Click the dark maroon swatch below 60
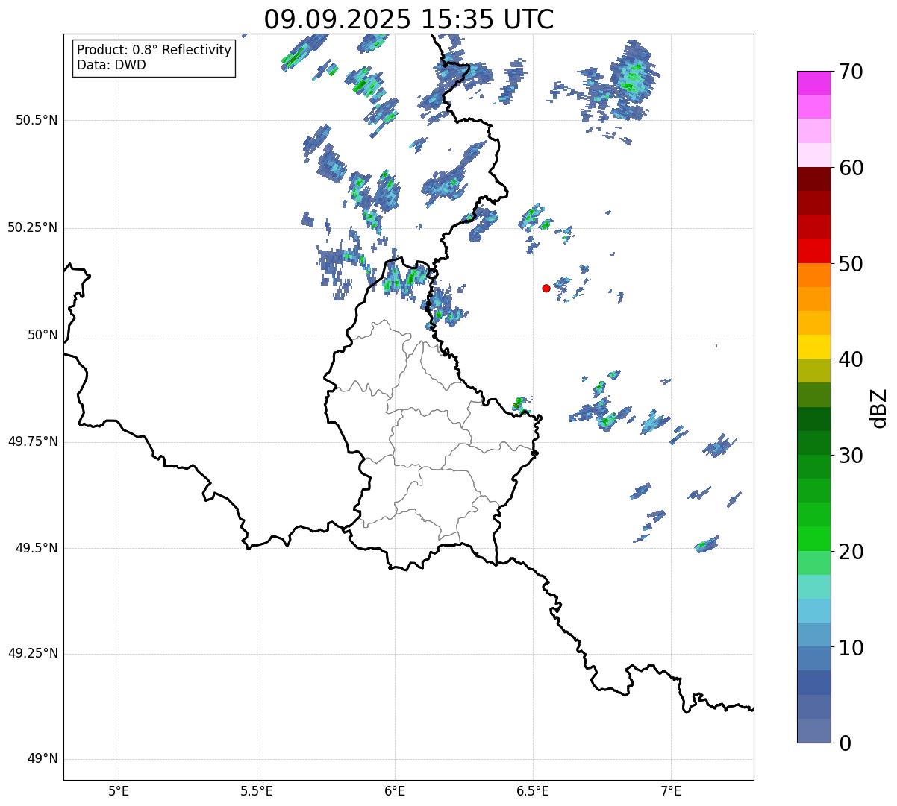Viewport: 897px width, 806px height. (x=813, y=179)
